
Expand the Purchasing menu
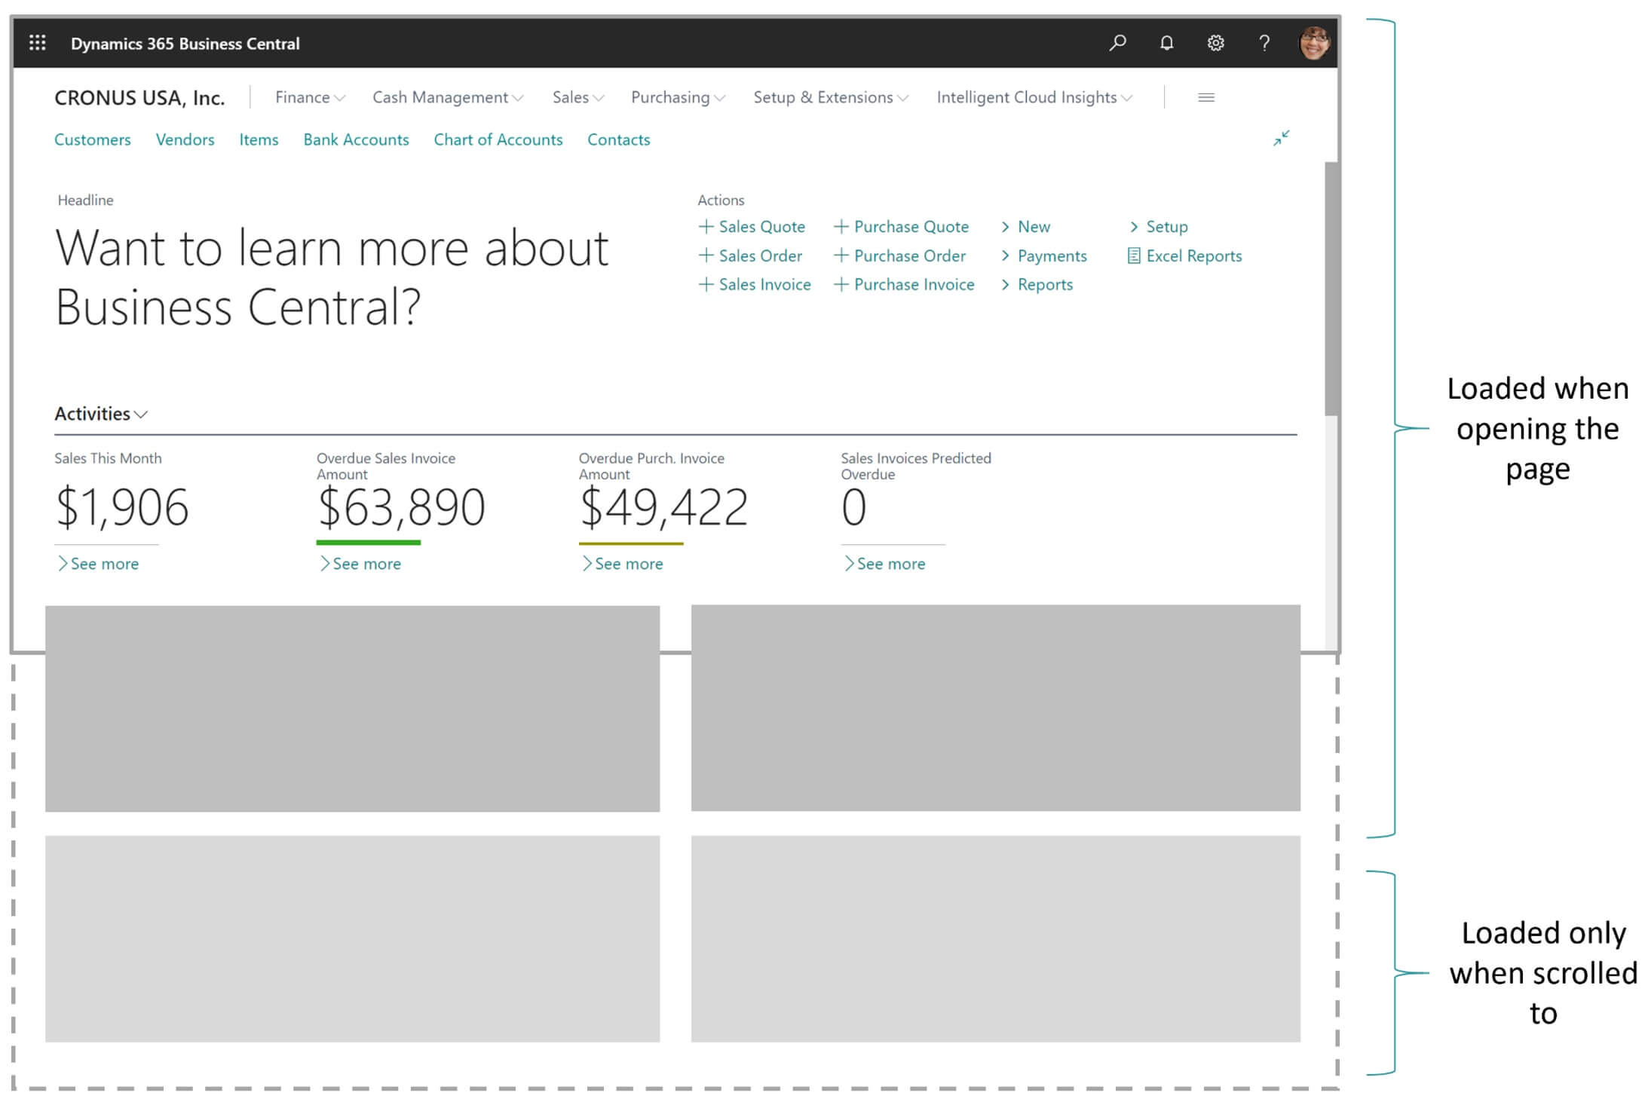pos(678,97)
